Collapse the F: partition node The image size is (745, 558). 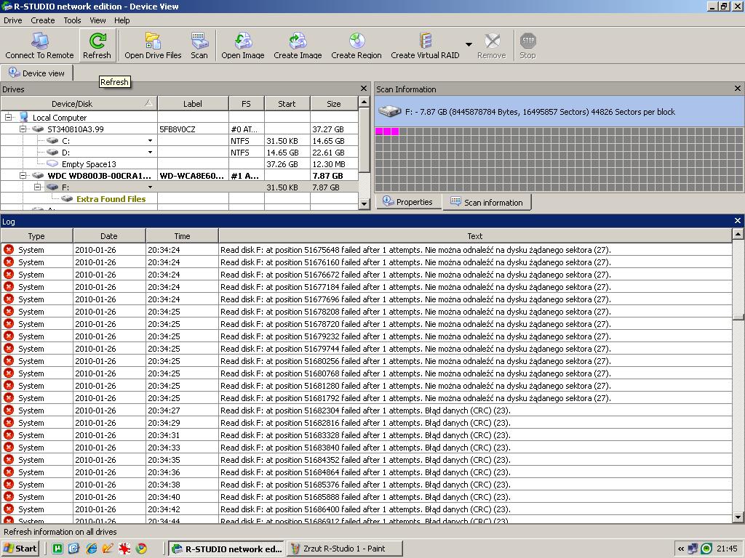coord(37,187)
